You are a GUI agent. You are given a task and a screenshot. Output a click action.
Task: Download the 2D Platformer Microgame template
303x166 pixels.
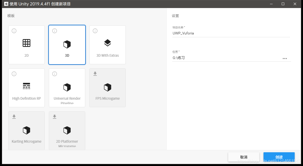tap(55, 117)
